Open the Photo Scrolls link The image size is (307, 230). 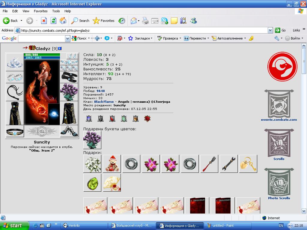click(279, 198)
